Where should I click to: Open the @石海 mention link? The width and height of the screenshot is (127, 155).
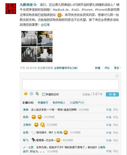pos(45,25)
